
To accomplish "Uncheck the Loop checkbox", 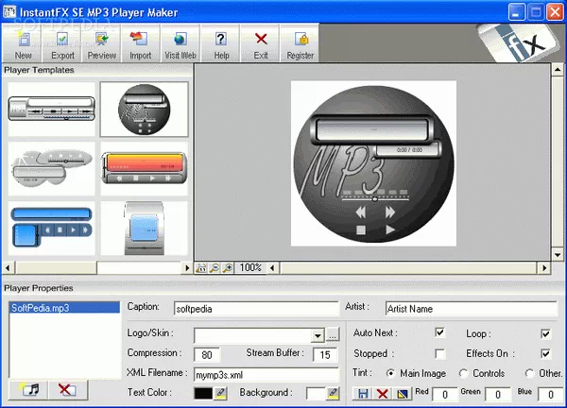I will click(x=545, y=333).
